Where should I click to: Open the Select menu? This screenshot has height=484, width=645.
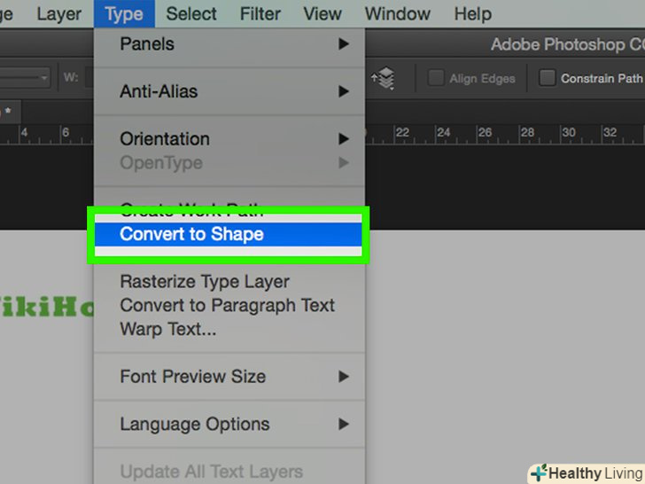(191, 14)
